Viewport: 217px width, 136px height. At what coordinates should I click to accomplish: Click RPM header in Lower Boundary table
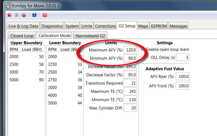coord(52,49)
